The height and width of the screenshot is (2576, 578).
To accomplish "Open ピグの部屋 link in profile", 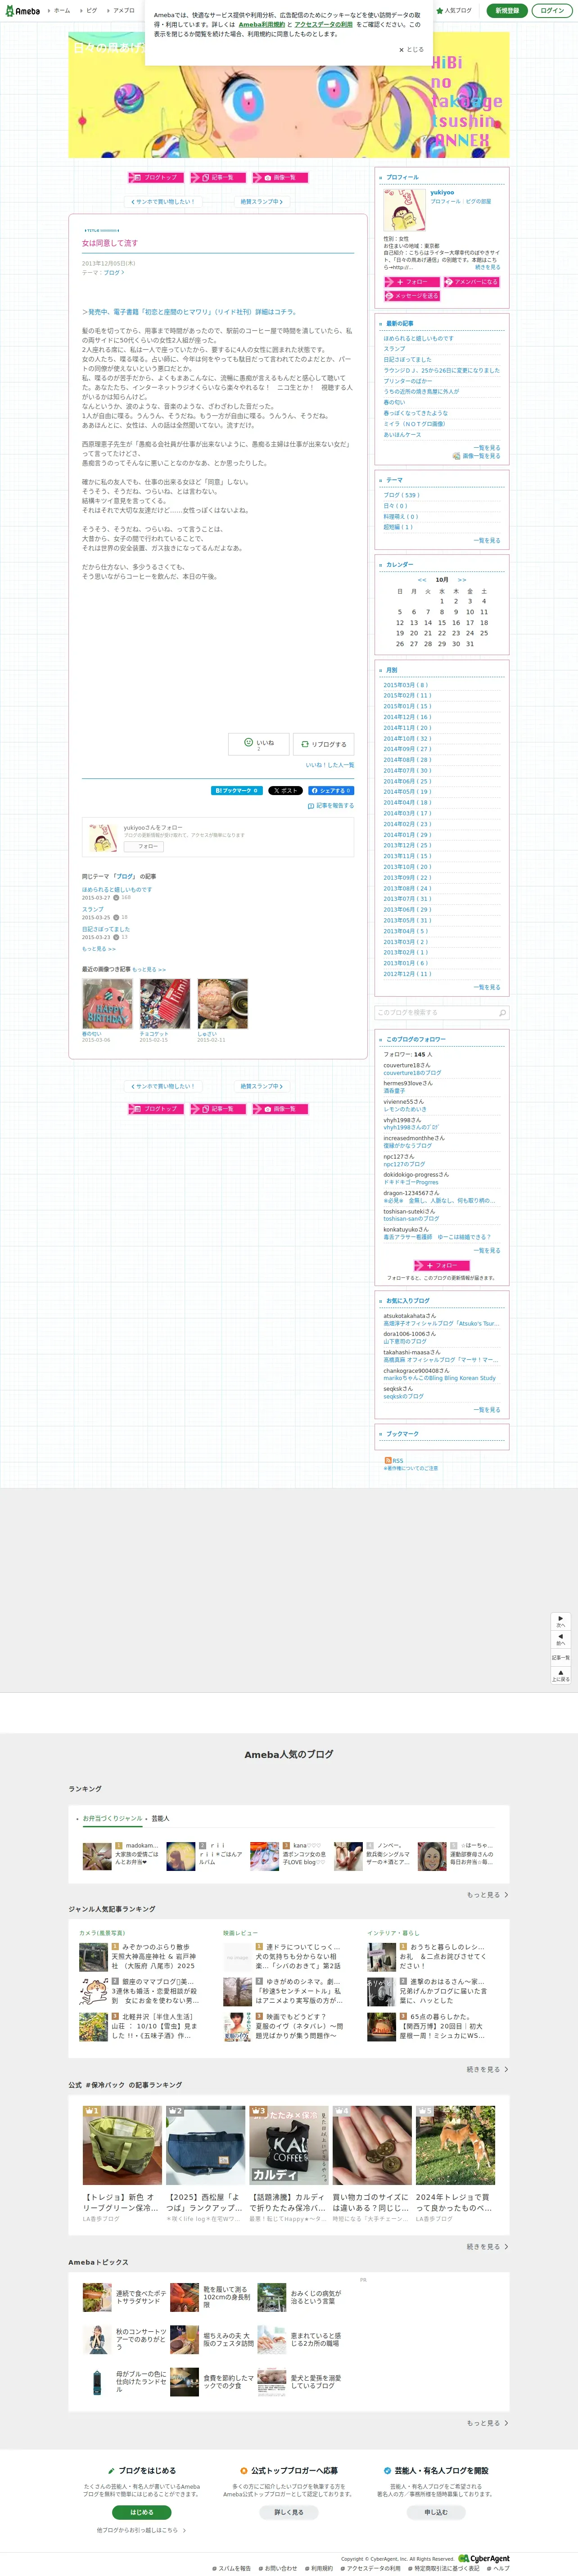I will click(478, 201).
